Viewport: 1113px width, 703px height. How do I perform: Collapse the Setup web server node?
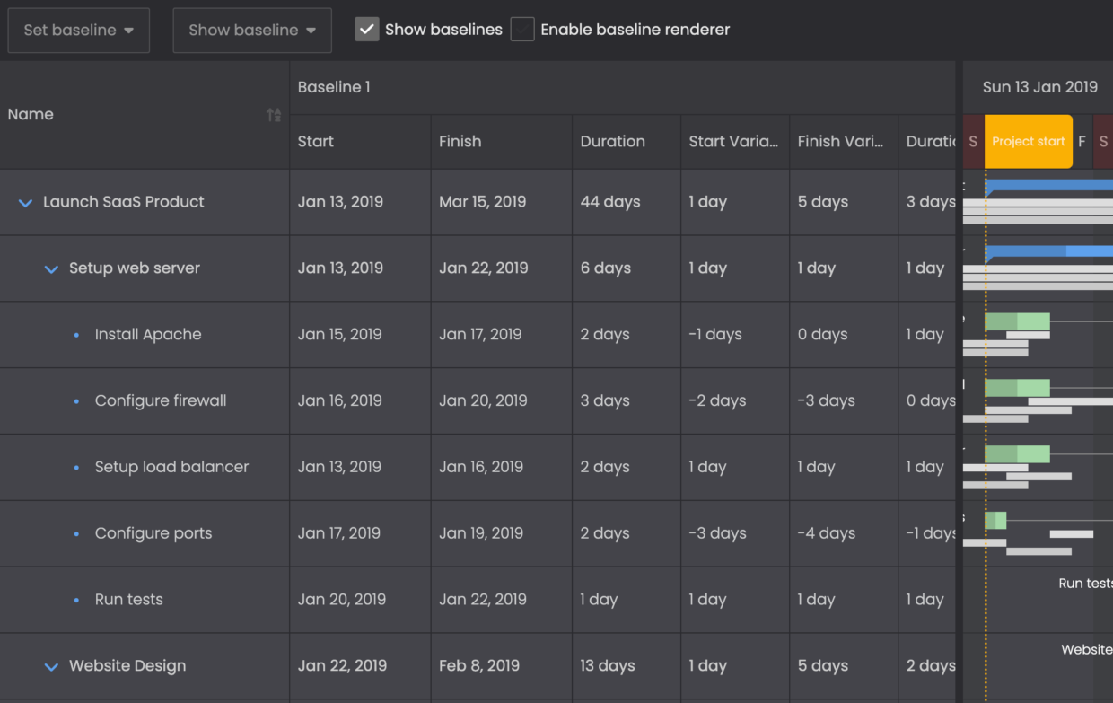[x=51, y=268]
